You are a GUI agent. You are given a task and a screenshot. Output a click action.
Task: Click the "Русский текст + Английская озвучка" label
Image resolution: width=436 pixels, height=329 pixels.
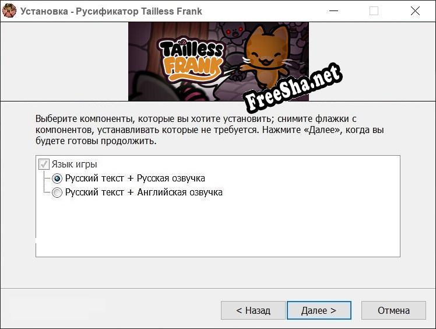[143, 192]
